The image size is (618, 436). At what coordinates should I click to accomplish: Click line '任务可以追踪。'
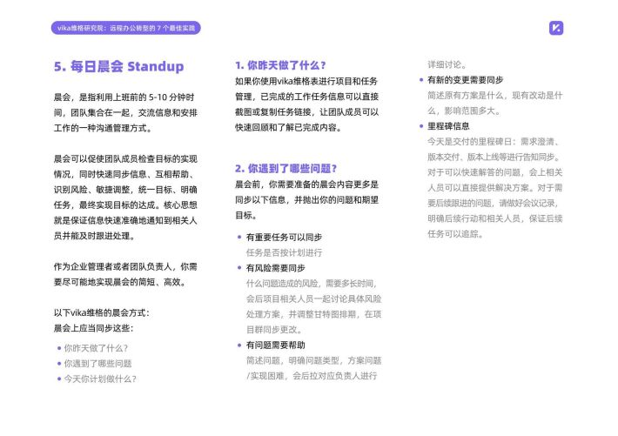(455, 234)
